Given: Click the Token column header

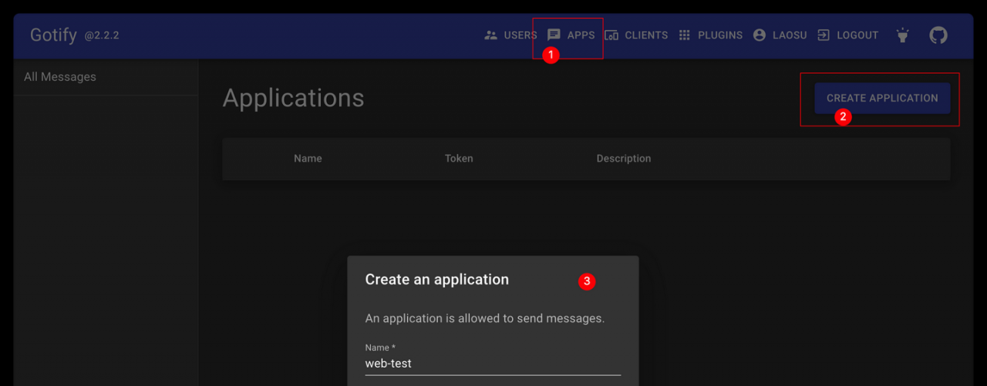Looking at the screenshot, I should 459,159.
